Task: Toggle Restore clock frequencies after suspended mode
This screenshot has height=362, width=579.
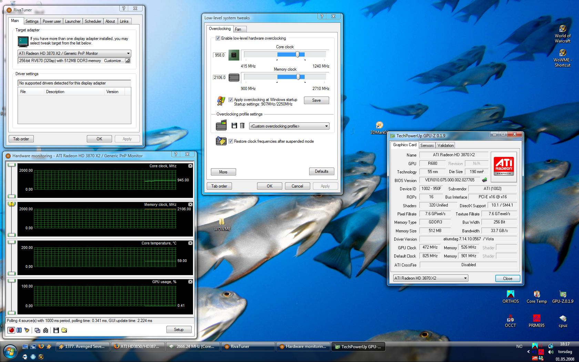Action: tap(231, 141)
